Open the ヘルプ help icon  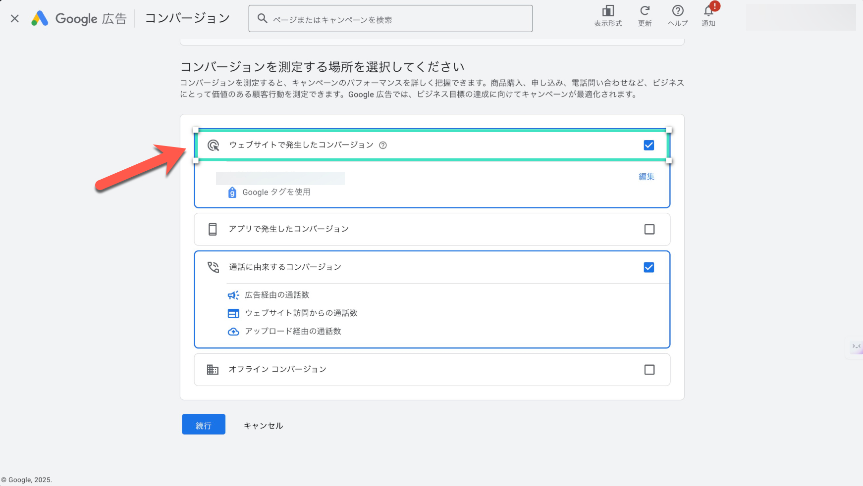click(x=678, y=11)
